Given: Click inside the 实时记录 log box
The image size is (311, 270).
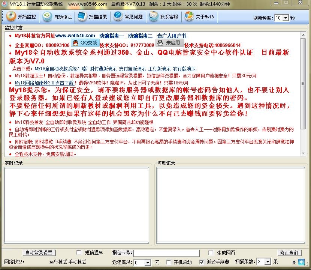Looking at the screenshot, I should (76, 205).
